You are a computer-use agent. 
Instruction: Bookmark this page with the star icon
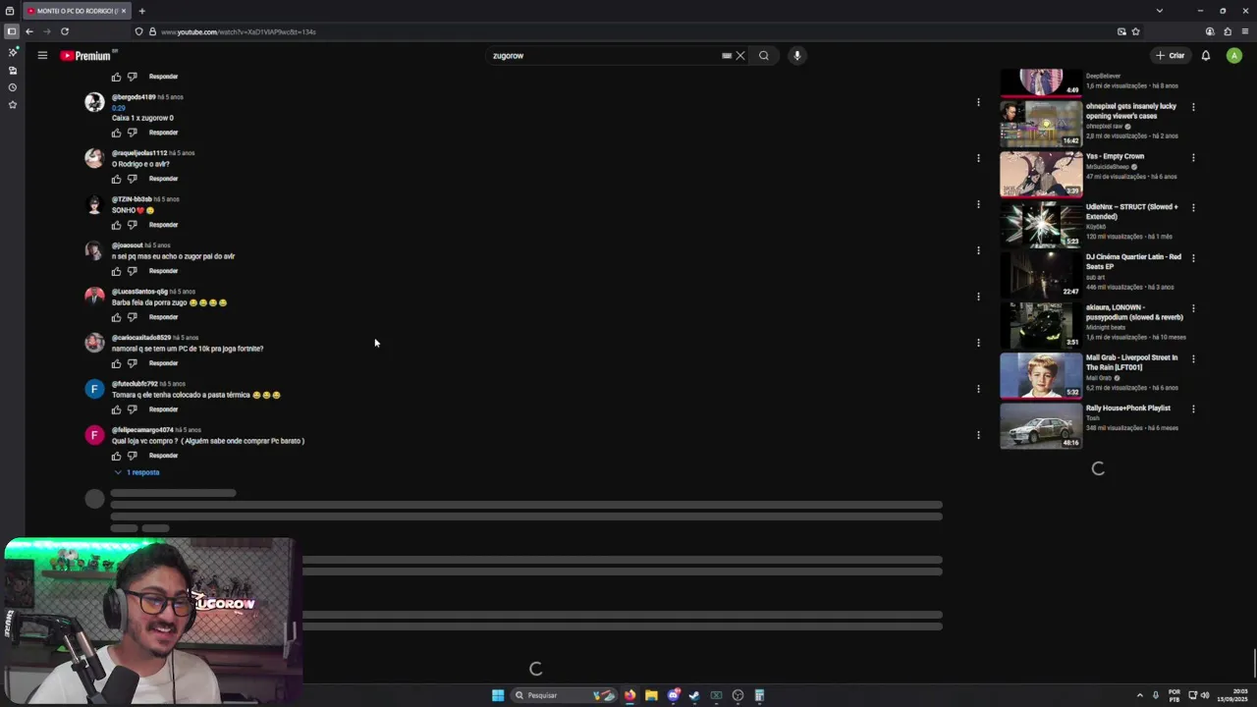[1136, 31]
